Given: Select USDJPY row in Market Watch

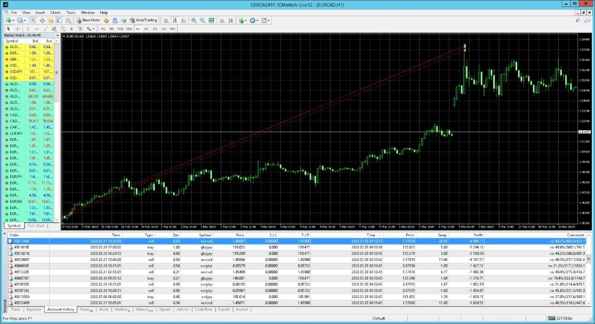Looking at the screenshot, I should (x=15, y=71).
